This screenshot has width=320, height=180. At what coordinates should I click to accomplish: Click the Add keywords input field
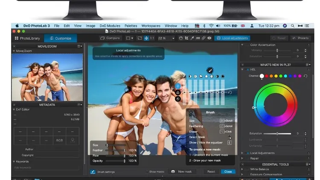47,168
